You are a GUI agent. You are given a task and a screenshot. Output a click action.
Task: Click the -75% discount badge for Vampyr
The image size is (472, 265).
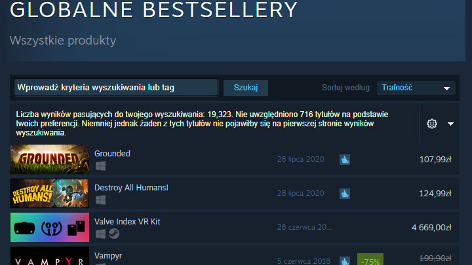[x=370, y=260]
